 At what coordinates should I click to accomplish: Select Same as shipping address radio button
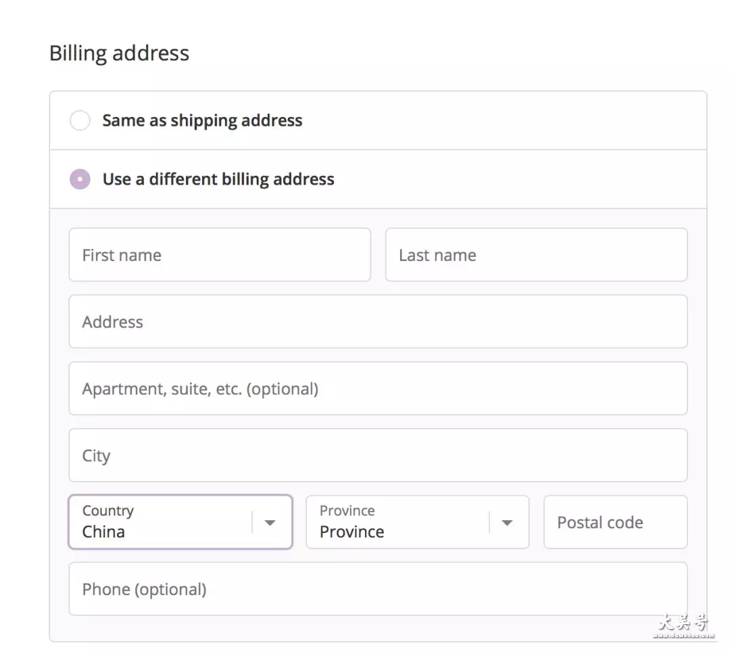(x=80, y=120)
